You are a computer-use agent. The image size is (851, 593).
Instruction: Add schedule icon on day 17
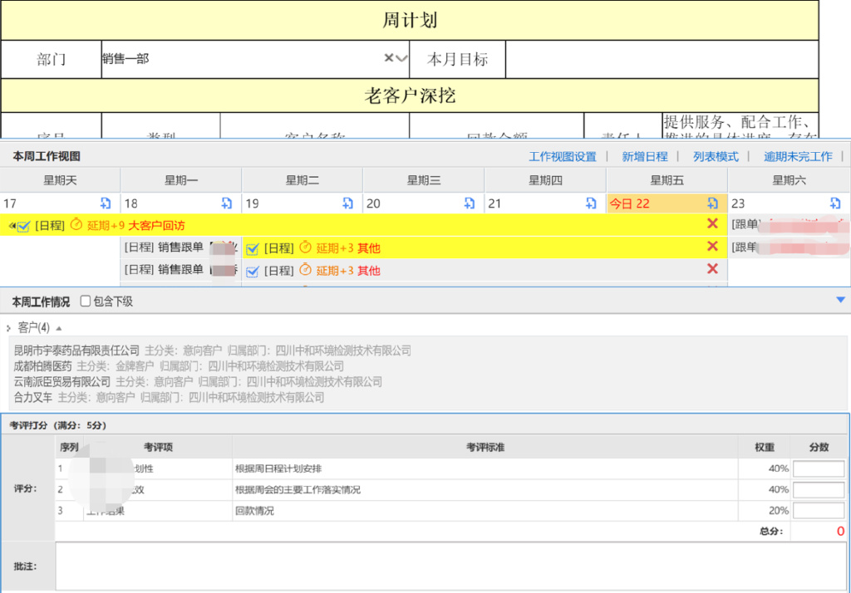[106, 203]
